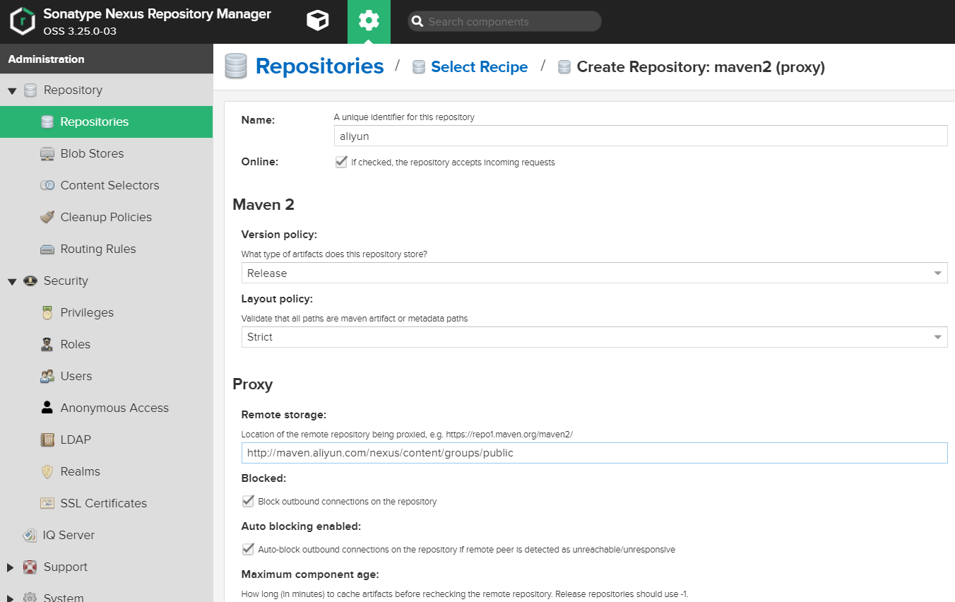Open LDAP in sidebar
Screen dimensions: 955x602
(76, 439)
